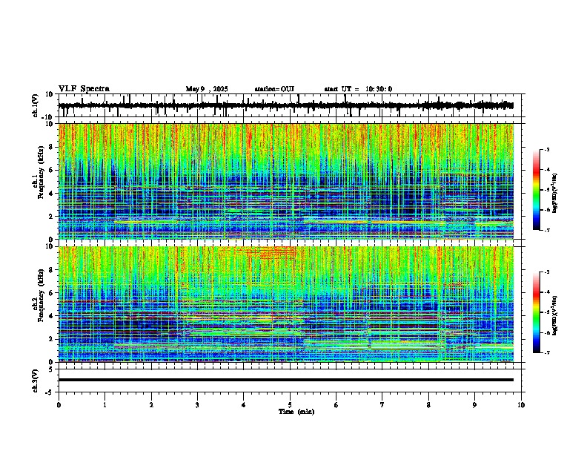Click the "ch.1(V)" axis label
The height and width of the screenshot is (454, 587).
pyautogui.click(x=36, y=105)
